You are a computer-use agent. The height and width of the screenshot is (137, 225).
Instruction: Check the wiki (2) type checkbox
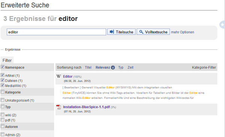coord(3,115)
